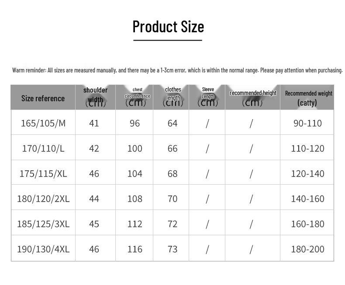The width and height of the screenshot is (345, 285).
Task: Select the clothes length value 73
Action: [x=172, y=249]
